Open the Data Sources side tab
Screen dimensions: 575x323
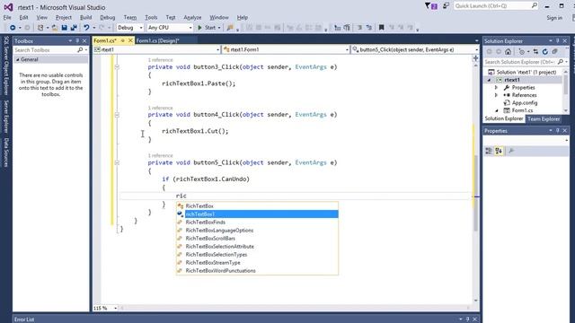tap(6, 153)
